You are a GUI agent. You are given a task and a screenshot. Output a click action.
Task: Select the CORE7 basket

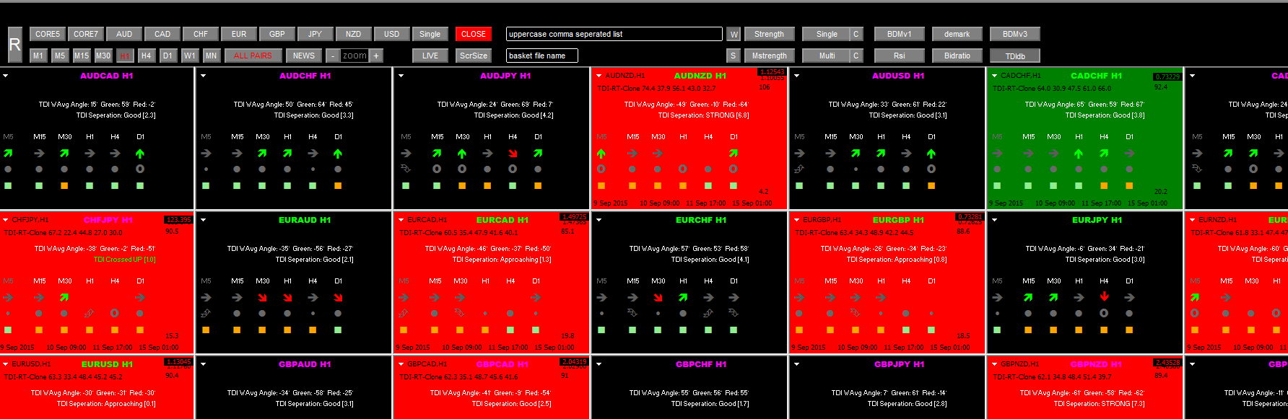point(86,34)
